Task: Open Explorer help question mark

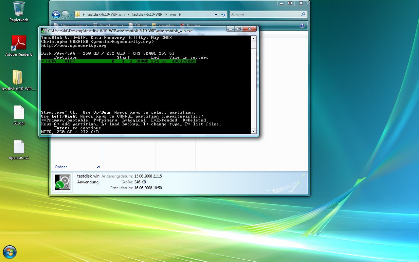Action: coord(302,26)
